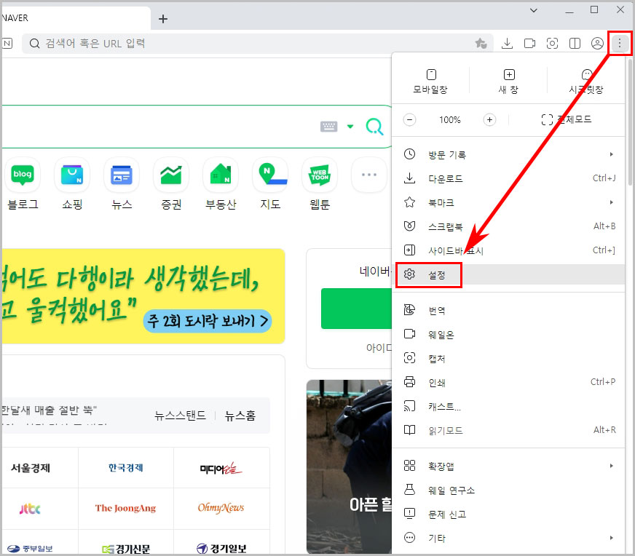Viewport: 635px width, 556px height.
Task: Expand the 방문 기록 submenu
Action: 508,154
